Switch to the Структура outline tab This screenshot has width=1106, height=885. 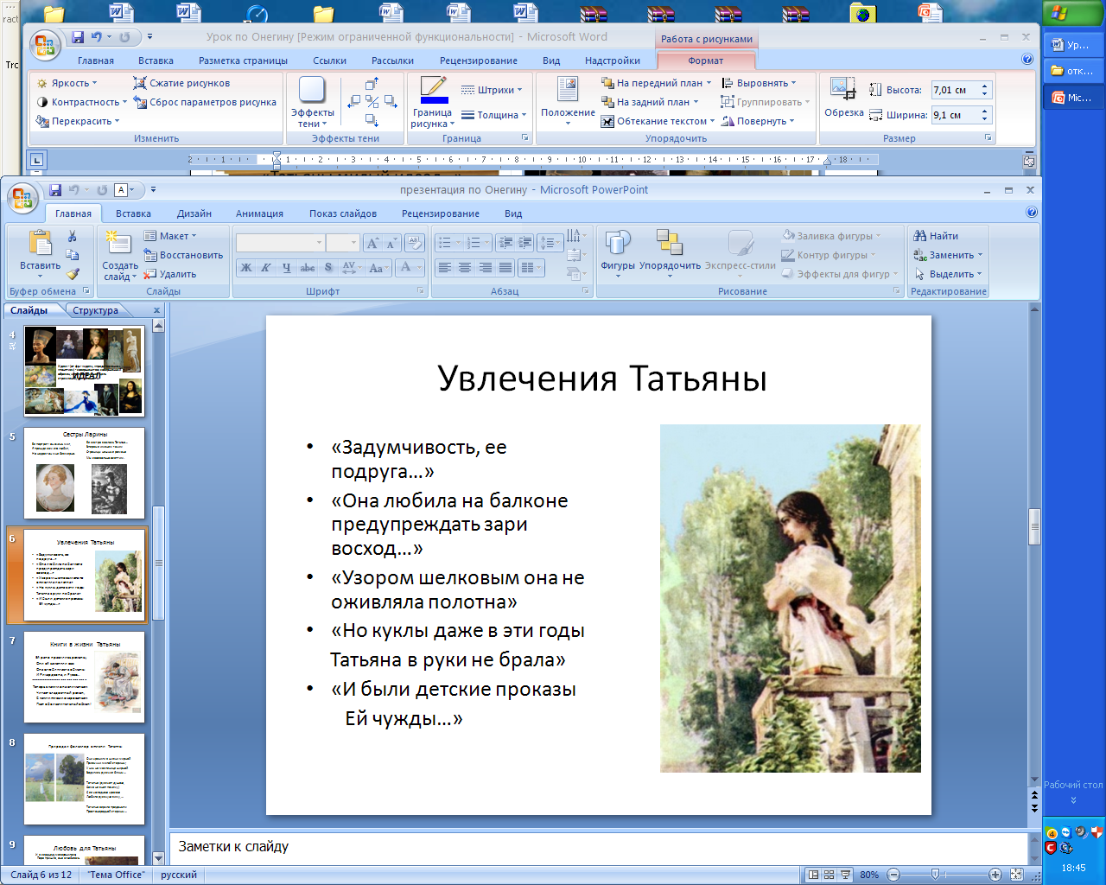tap(95, 310)
